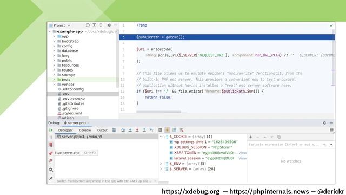The image size is (346, 195).
Task: Collapse all in Project tree
Action: (x=101, y=25)
